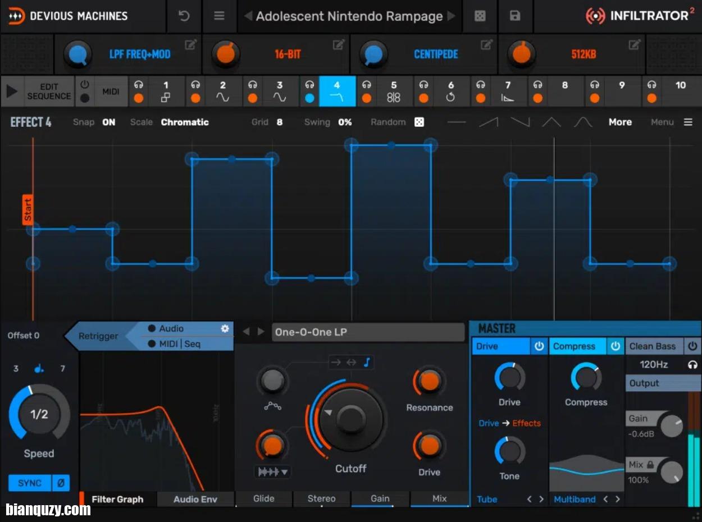Switch to next drive type from Tube
Viewport: 702px width, 522px height.
pos(541,499)
